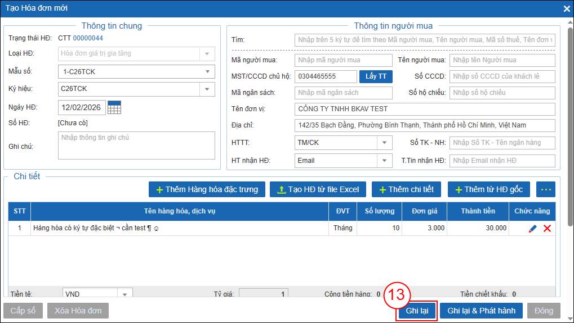Add a line with Thêm chi tiết

pos(406,189)
